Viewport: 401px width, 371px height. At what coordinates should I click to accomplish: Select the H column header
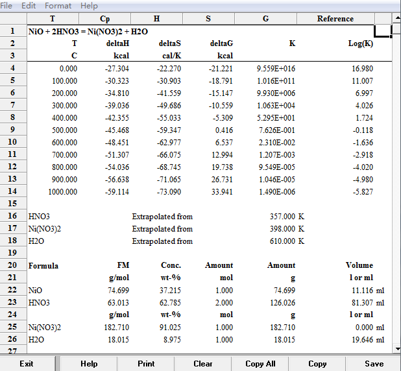coord(157,19)
